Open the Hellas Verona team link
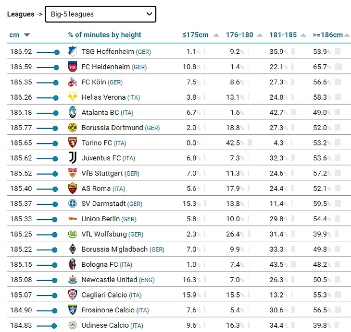The image size is (351, 332). click(103, 97)
